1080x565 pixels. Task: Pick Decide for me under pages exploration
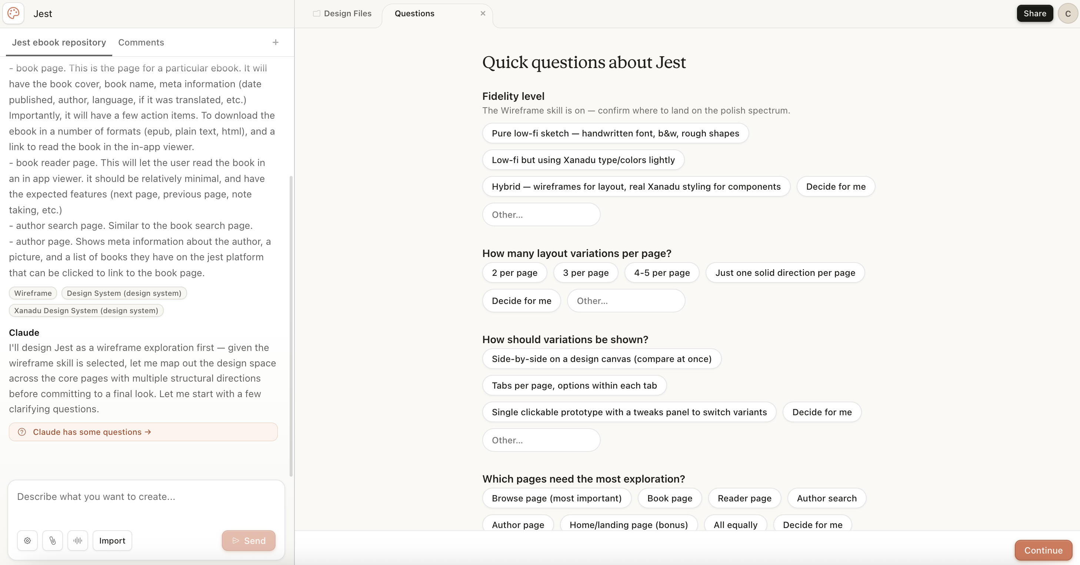tap(813, 523)
